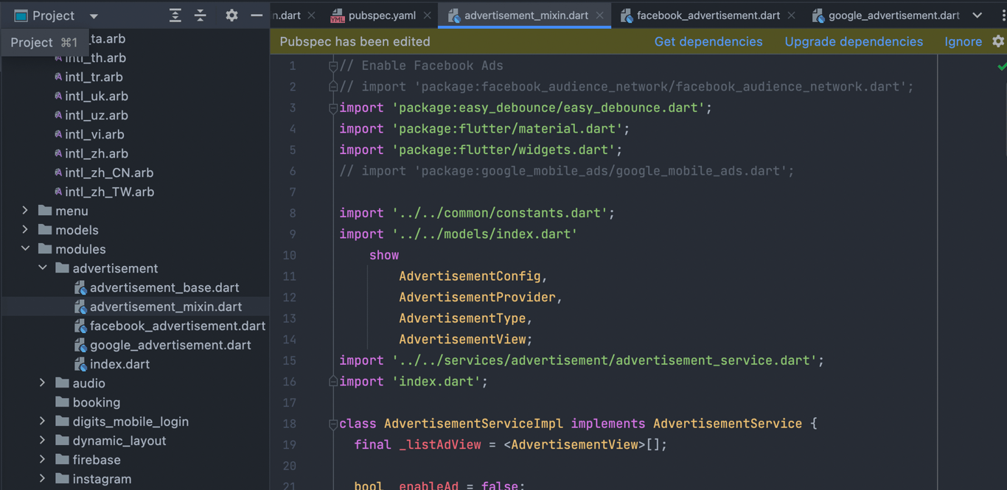The width and height of the screenshot is (1007, 490).
Task: Open the banner notification settings gear
Action: tap(1000, 42)
